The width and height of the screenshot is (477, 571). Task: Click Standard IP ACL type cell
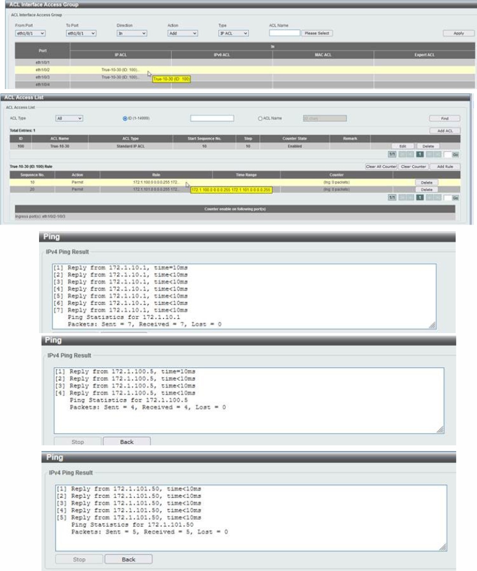(x=131, y=146)
